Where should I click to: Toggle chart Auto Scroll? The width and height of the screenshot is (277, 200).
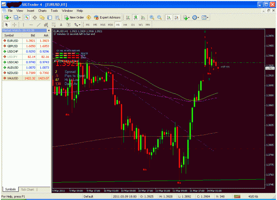click(x=169, y=17)
